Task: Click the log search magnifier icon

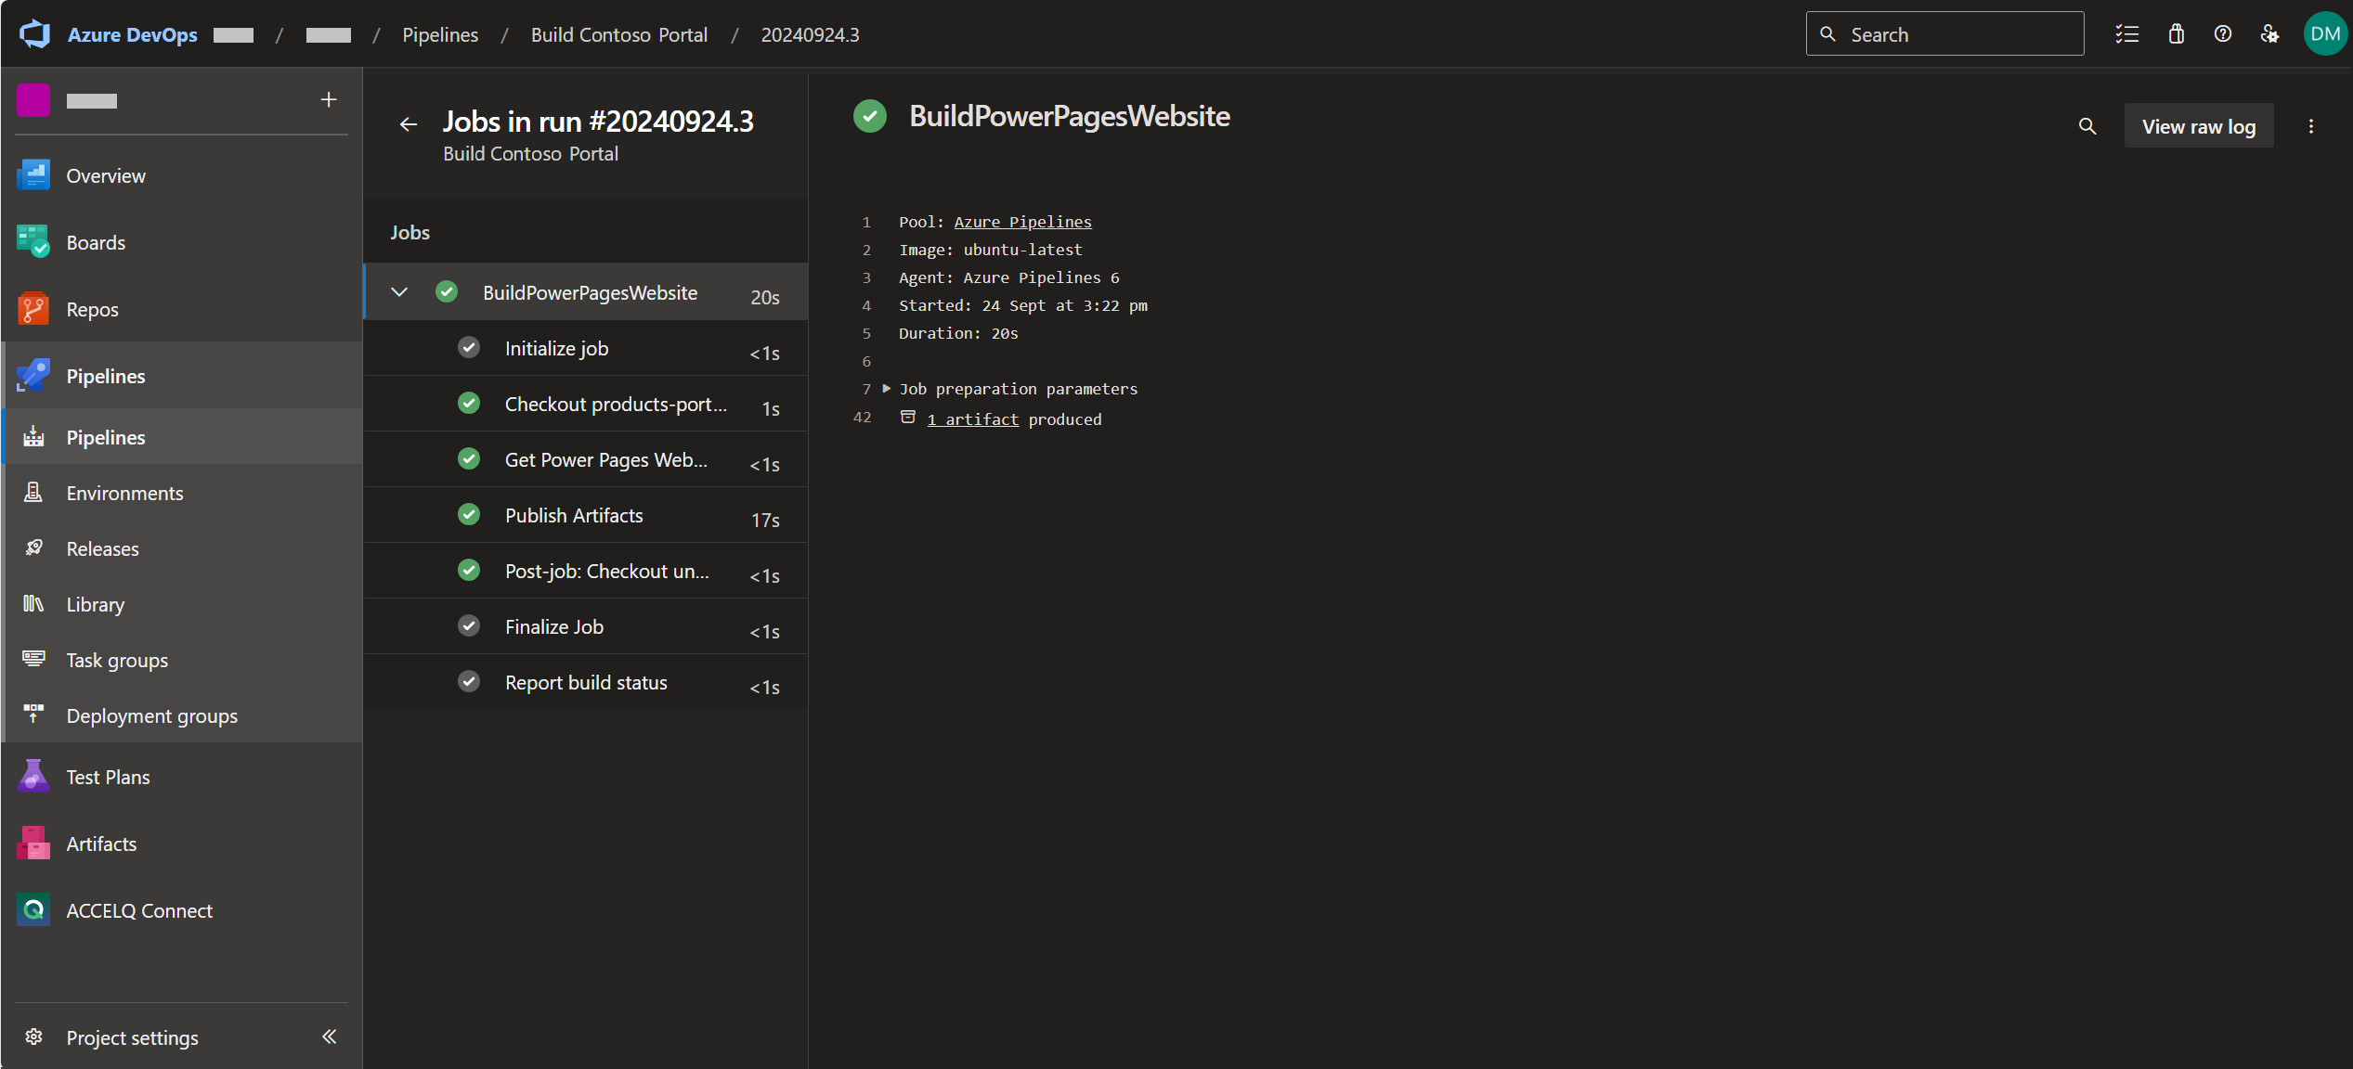Action: pos(2086,126)
